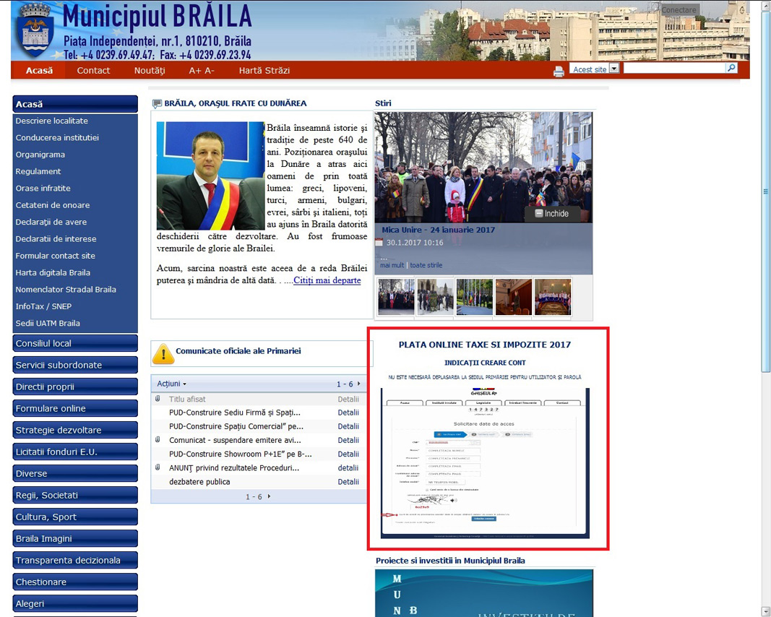Expand the Consiliul local sidebar section

tap(75, 343)
